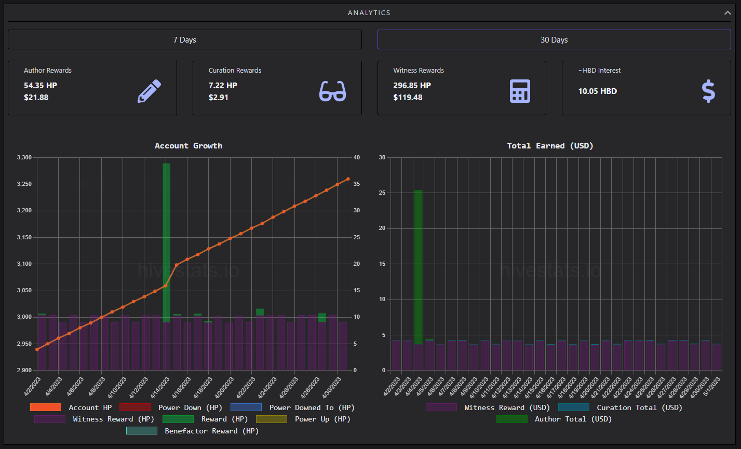Switch to the 30 Days view
The image size is (741, 449).
554,39
